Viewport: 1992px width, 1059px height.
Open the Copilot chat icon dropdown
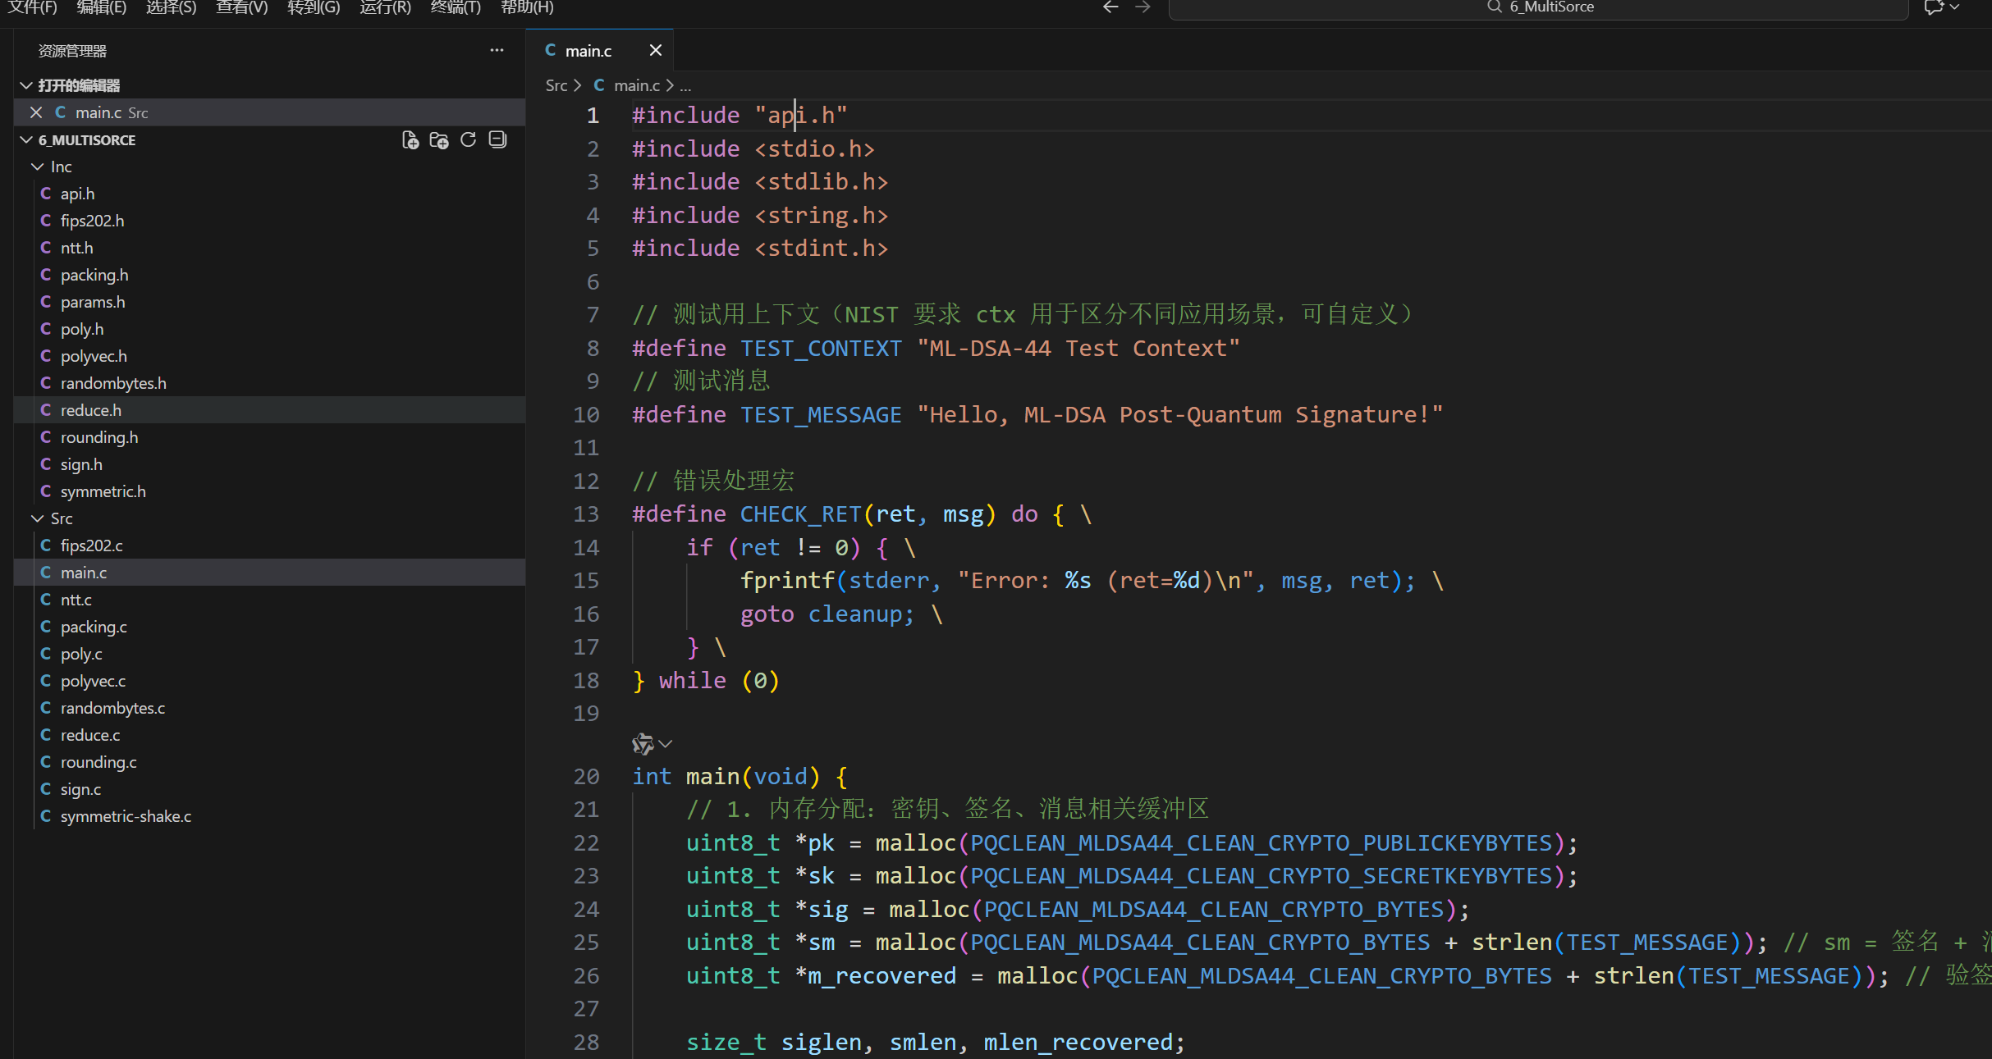pyautogui.click(x=1954, y=7)
